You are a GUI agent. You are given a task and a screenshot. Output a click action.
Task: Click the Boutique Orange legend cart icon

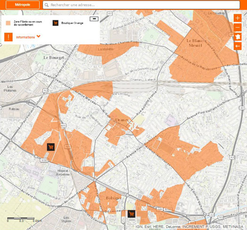[x=56, y=23]
